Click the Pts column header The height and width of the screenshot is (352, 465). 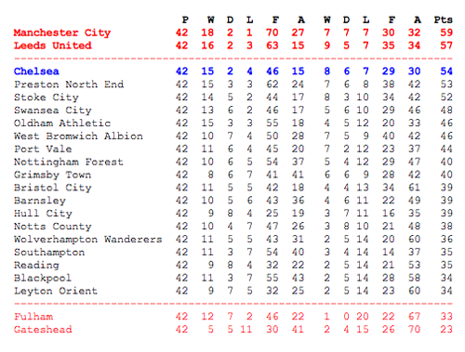coord(443,20)
